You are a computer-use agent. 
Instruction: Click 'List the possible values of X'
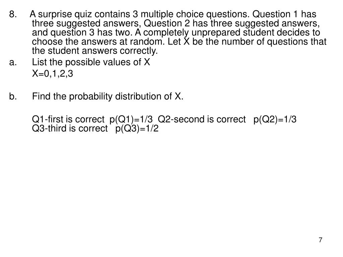[91, 62]
